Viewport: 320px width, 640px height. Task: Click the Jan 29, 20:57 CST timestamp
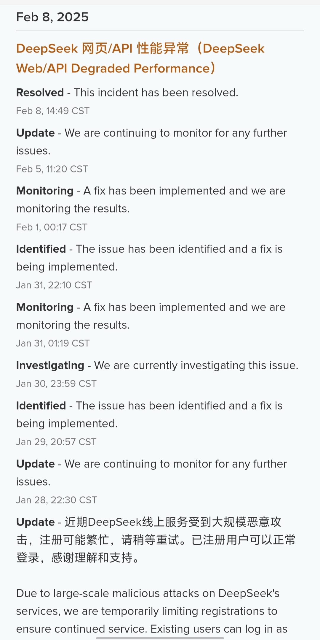[x=56, y=442]
